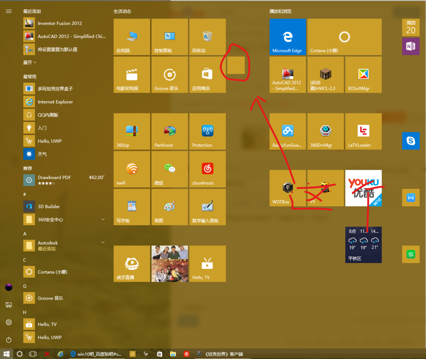Toggle the hamburger menu at the top
The width and height of the screenshot is (426, 359).
9,11
